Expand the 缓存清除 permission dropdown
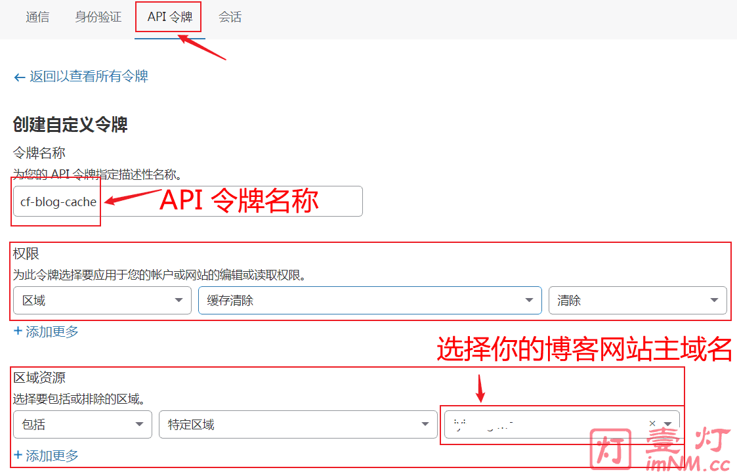This screenshot has width=737, height=474. click(369, 301)
